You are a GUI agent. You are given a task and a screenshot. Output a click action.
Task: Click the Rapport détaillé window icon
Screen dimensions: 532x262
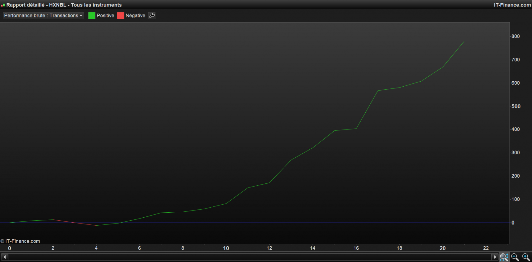pyautogui.click(x=3, y=5)
